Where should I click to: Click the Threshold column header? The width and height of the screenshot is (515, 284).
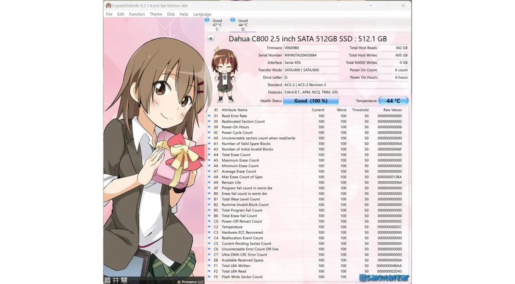[360, 110]
